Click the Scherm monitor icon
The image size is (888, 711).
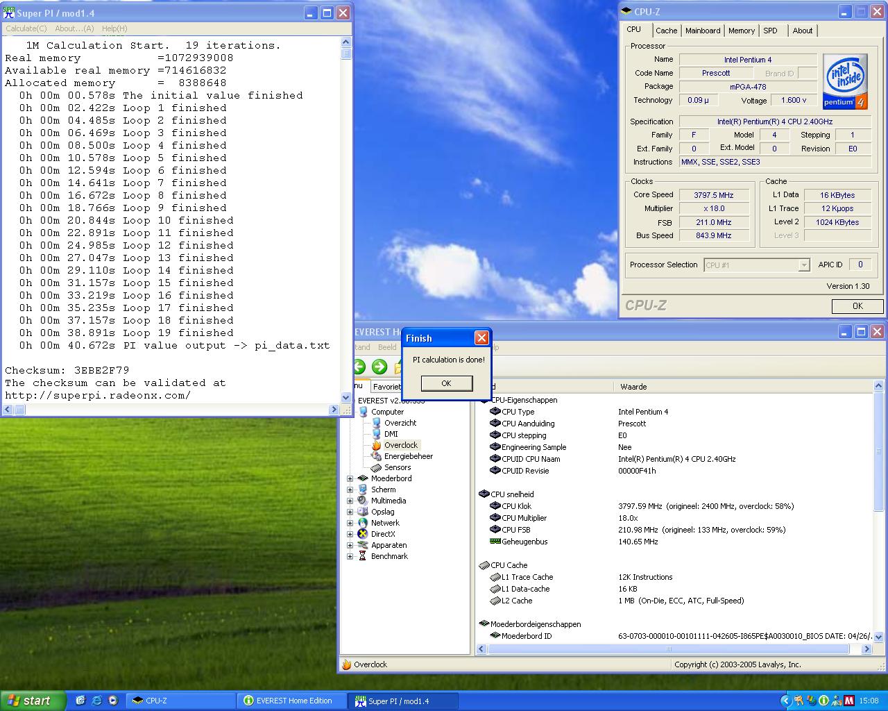(363, 490)
